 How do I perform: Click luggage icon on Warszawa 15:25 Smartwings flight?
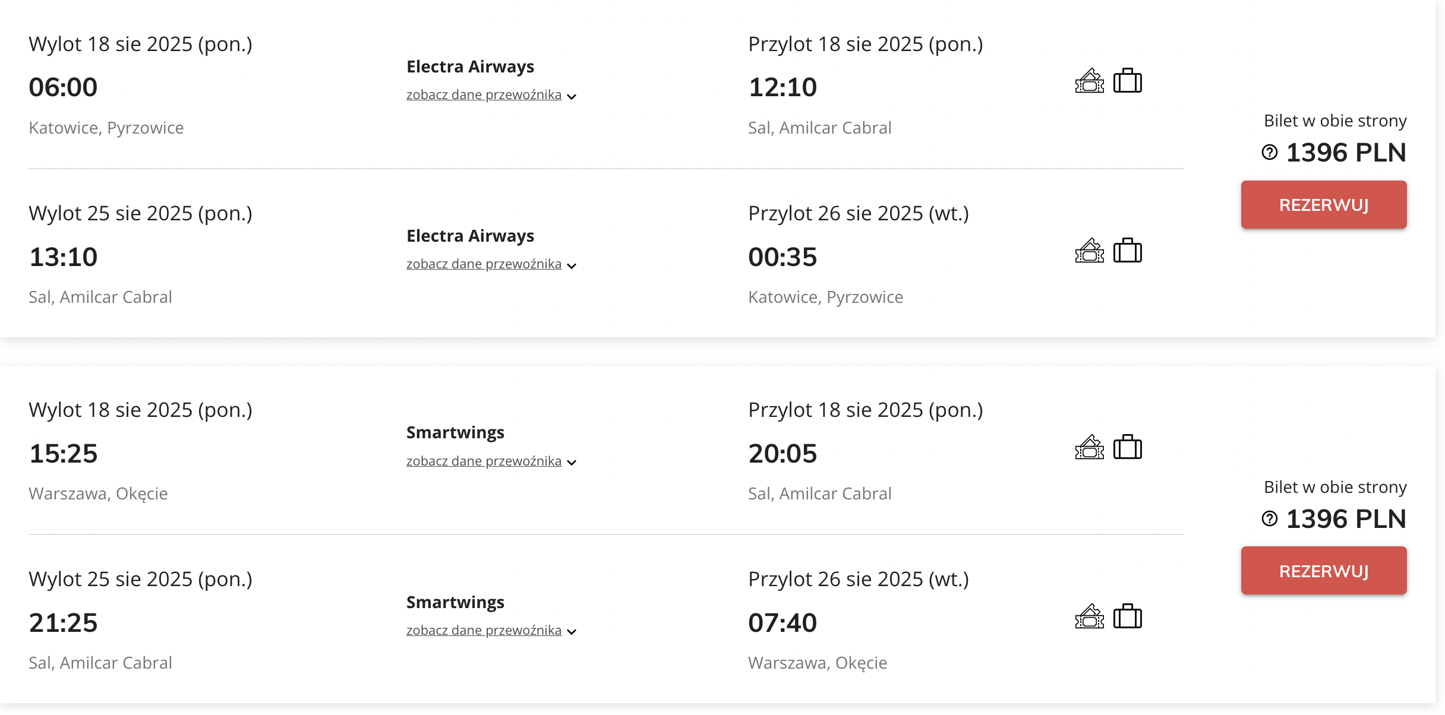coord(1127,447)
